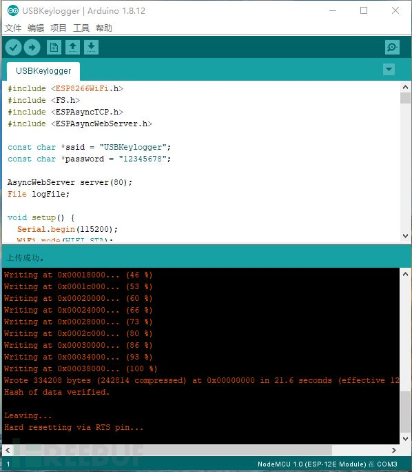Viewport: 412px width, 472px height.
Task: Click console line Writing at 0x0001c000 (53 %)
Action: [x=79, y=286]
